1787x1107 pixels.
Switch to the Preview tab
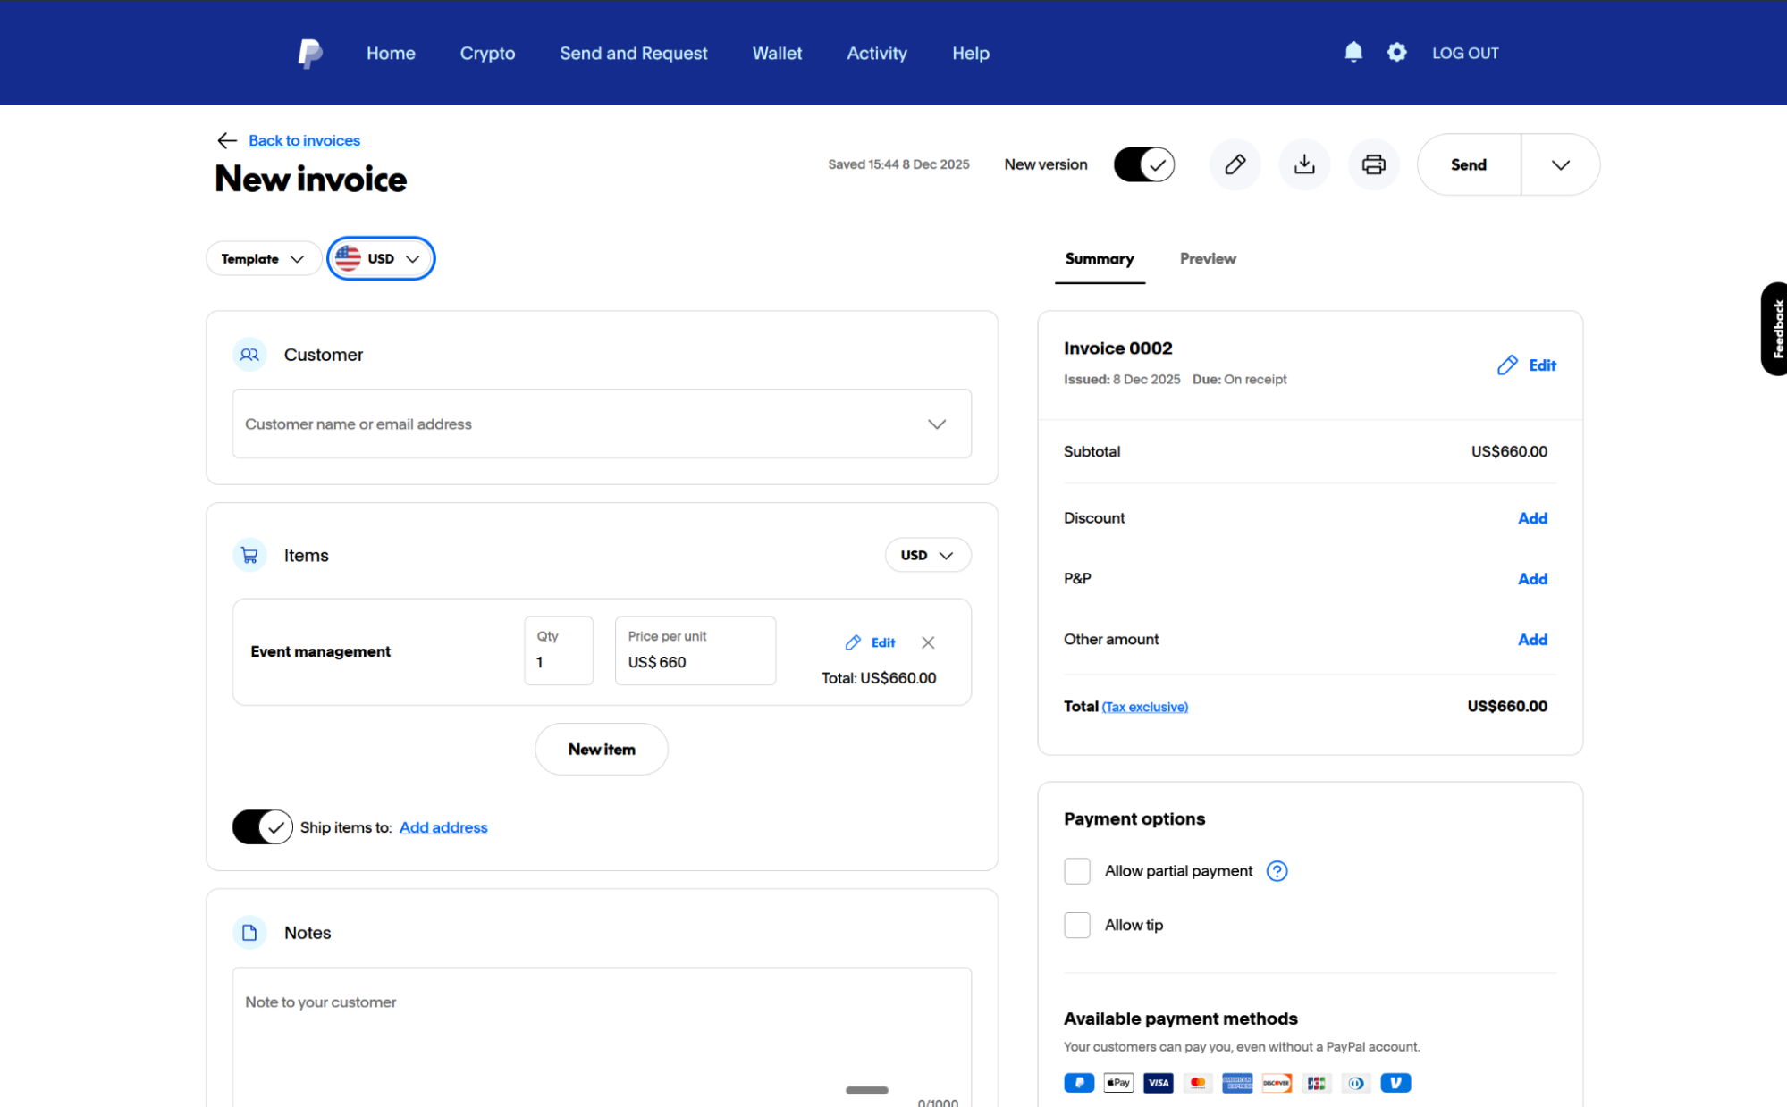click(1208, 258)
